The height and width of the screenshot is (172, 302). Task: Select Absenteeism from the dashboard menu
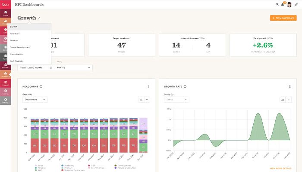[x=17, y=54]
